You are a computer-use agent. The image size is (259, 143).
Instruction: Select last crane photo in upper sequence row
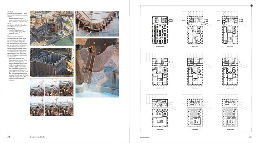(x=66, y=87)
